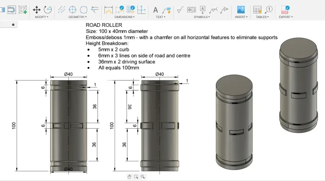The image size is (325, 181).
Task: Open the EXPORT dropdown menu
Action: pyautogui.click(x=286, y=17)
